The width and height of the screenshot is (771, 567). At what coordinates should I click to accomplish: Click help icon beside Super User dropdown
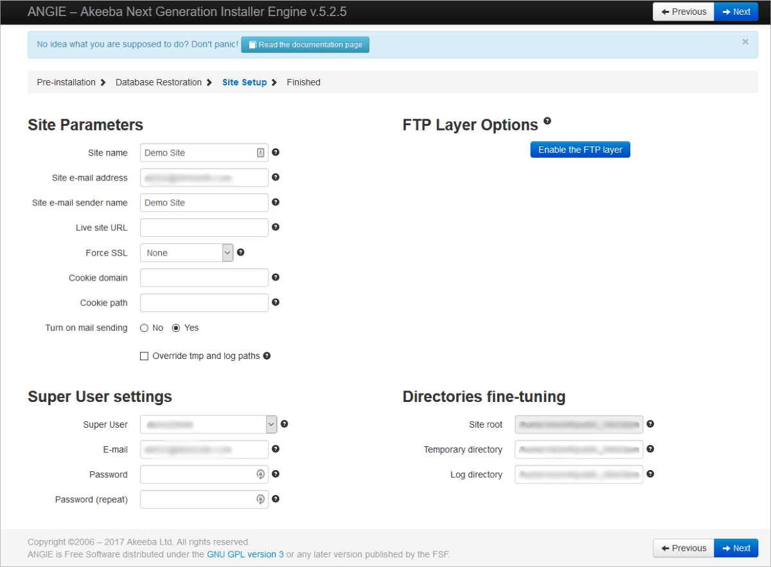[285, 424]
